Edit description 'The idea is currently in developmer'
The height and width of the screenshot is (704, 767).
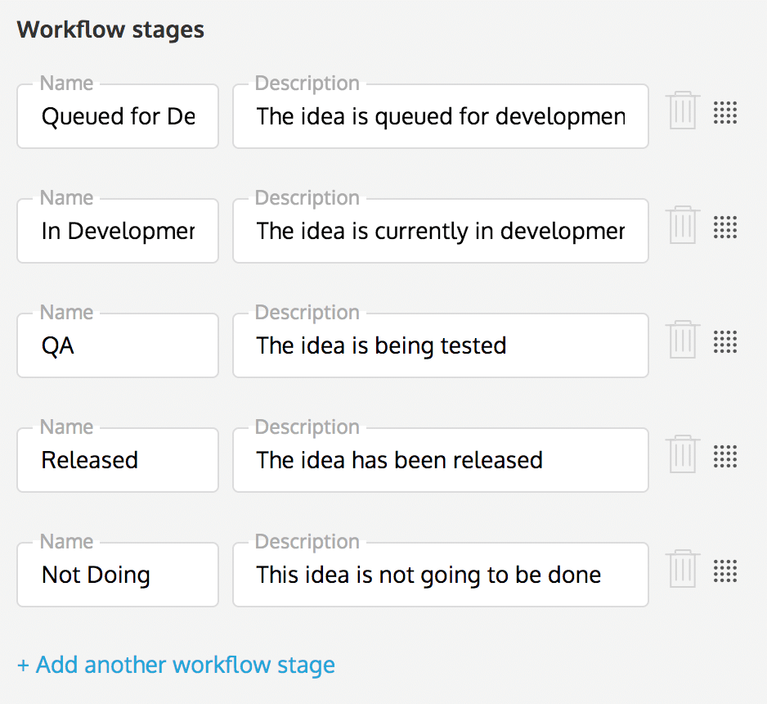441,231
